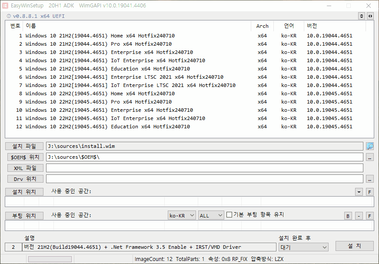
Task: Toggle the 기본 부팅 항목 유지 checkbox
Action: click(229, 215)
